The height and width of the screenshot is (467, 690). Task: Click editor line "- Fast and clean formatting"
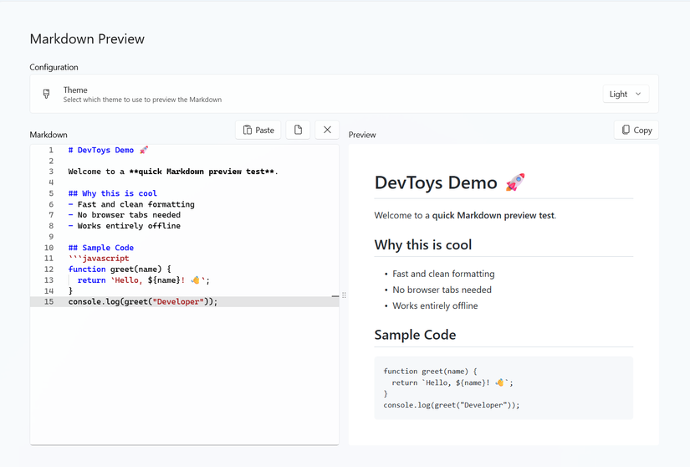pos(131,204)
